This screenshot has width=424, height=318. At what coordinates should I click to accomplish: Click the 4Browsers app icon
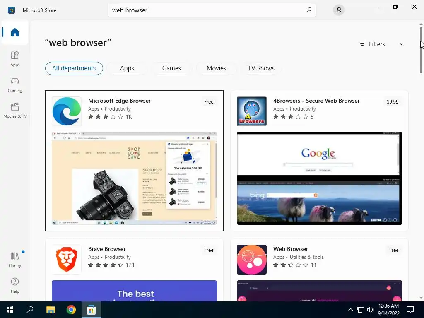[251, 111]
